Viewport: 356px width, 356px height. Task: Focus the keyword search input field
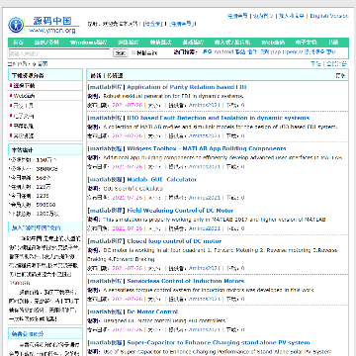[x=59, y=52]
